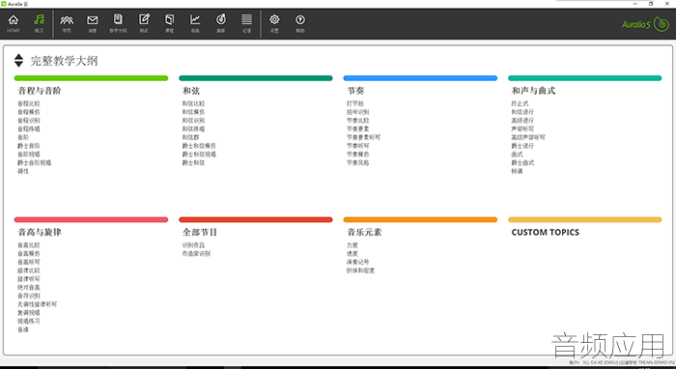Screen dimensions: 676x369
Task: Open the 识别作品 topic
Action: click(193, 244)
